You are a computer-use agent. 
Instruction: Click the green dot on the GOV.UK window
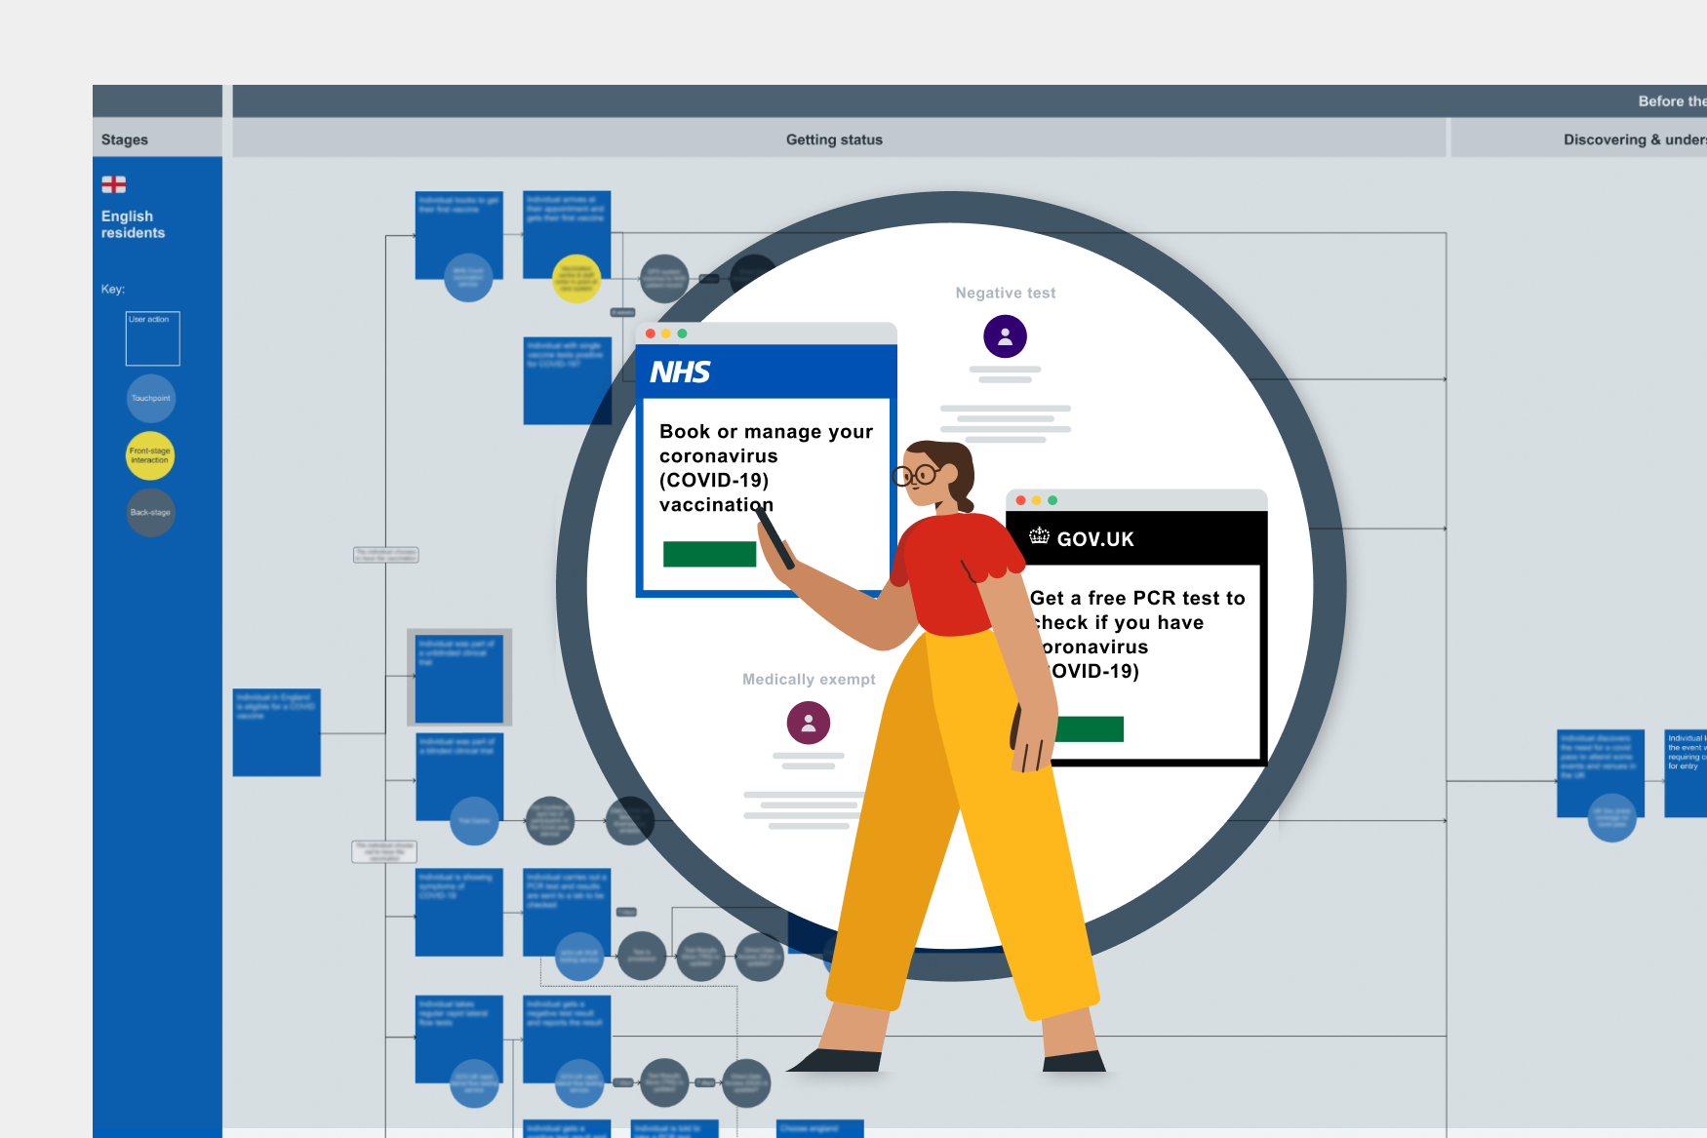1052,500
